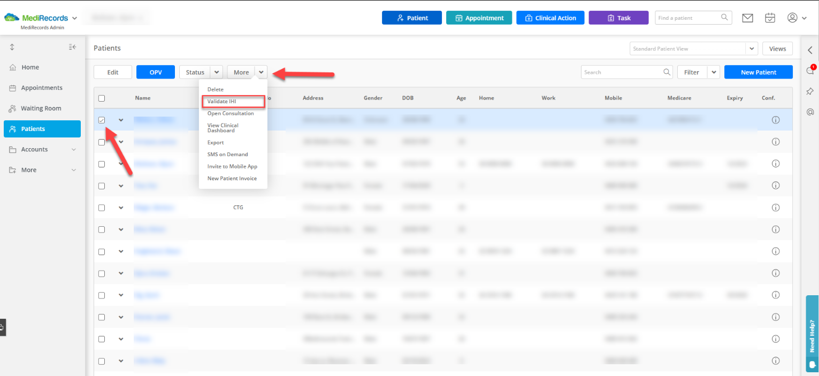Check the checkbox on the CTG patient row
Screen dimensions: 819x376
(102, 208)
